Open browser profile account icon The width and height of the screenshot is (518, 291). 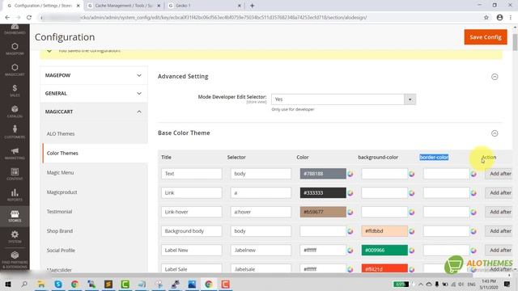click(499, 18)
